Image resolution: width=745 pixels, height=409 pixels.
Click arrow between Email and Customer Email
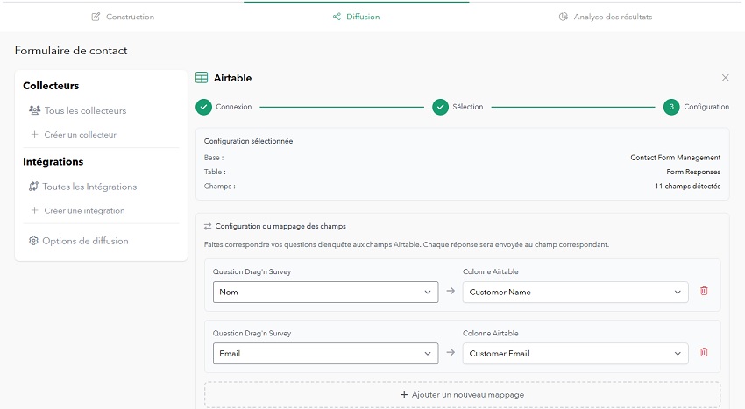(x=451, y=352)
